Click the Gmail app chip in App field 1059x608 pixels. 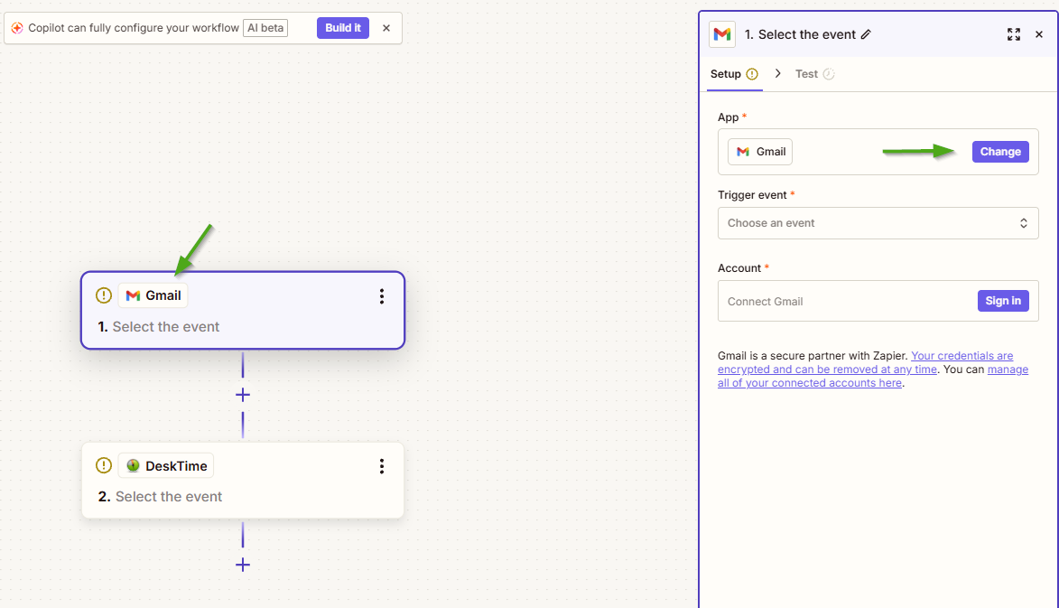tap(760, 152)
